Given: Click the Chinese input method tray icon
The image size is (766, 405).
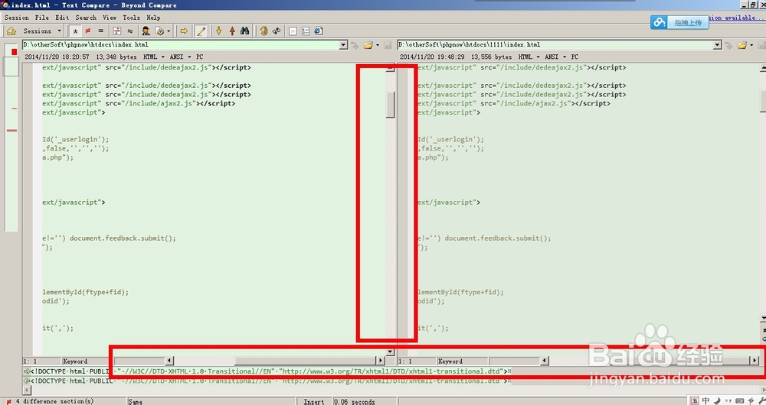Looking at the screenshot, I should tap(705, 400).
